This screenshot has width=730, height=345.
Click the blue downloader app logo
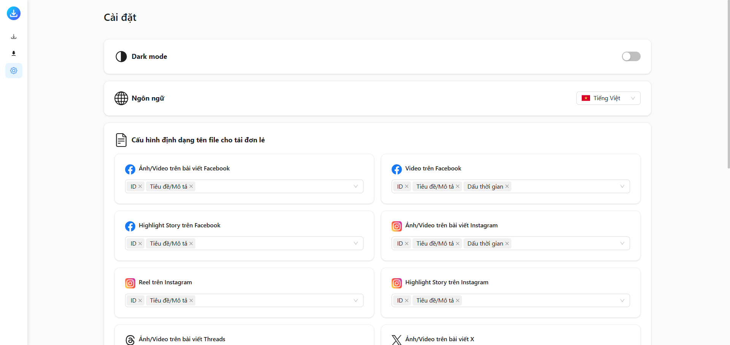coord(14,13)
